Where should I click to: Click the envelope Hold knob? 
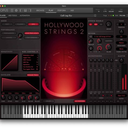pos(17,97)
